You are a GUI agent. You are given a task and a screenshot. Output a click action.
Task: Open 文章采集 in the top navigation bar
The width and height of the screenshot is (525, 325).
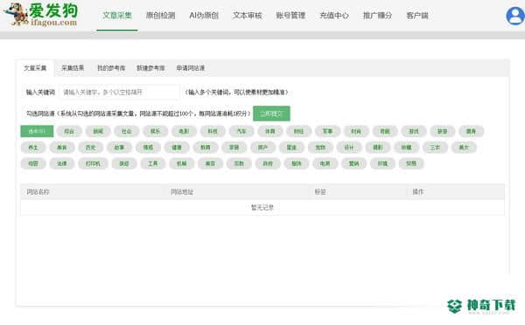(x=117, y=16)
